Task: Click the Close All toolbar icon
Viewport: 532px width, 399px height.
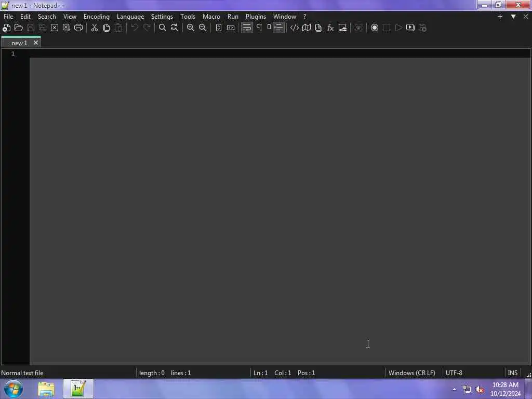Action: point(66,28)
